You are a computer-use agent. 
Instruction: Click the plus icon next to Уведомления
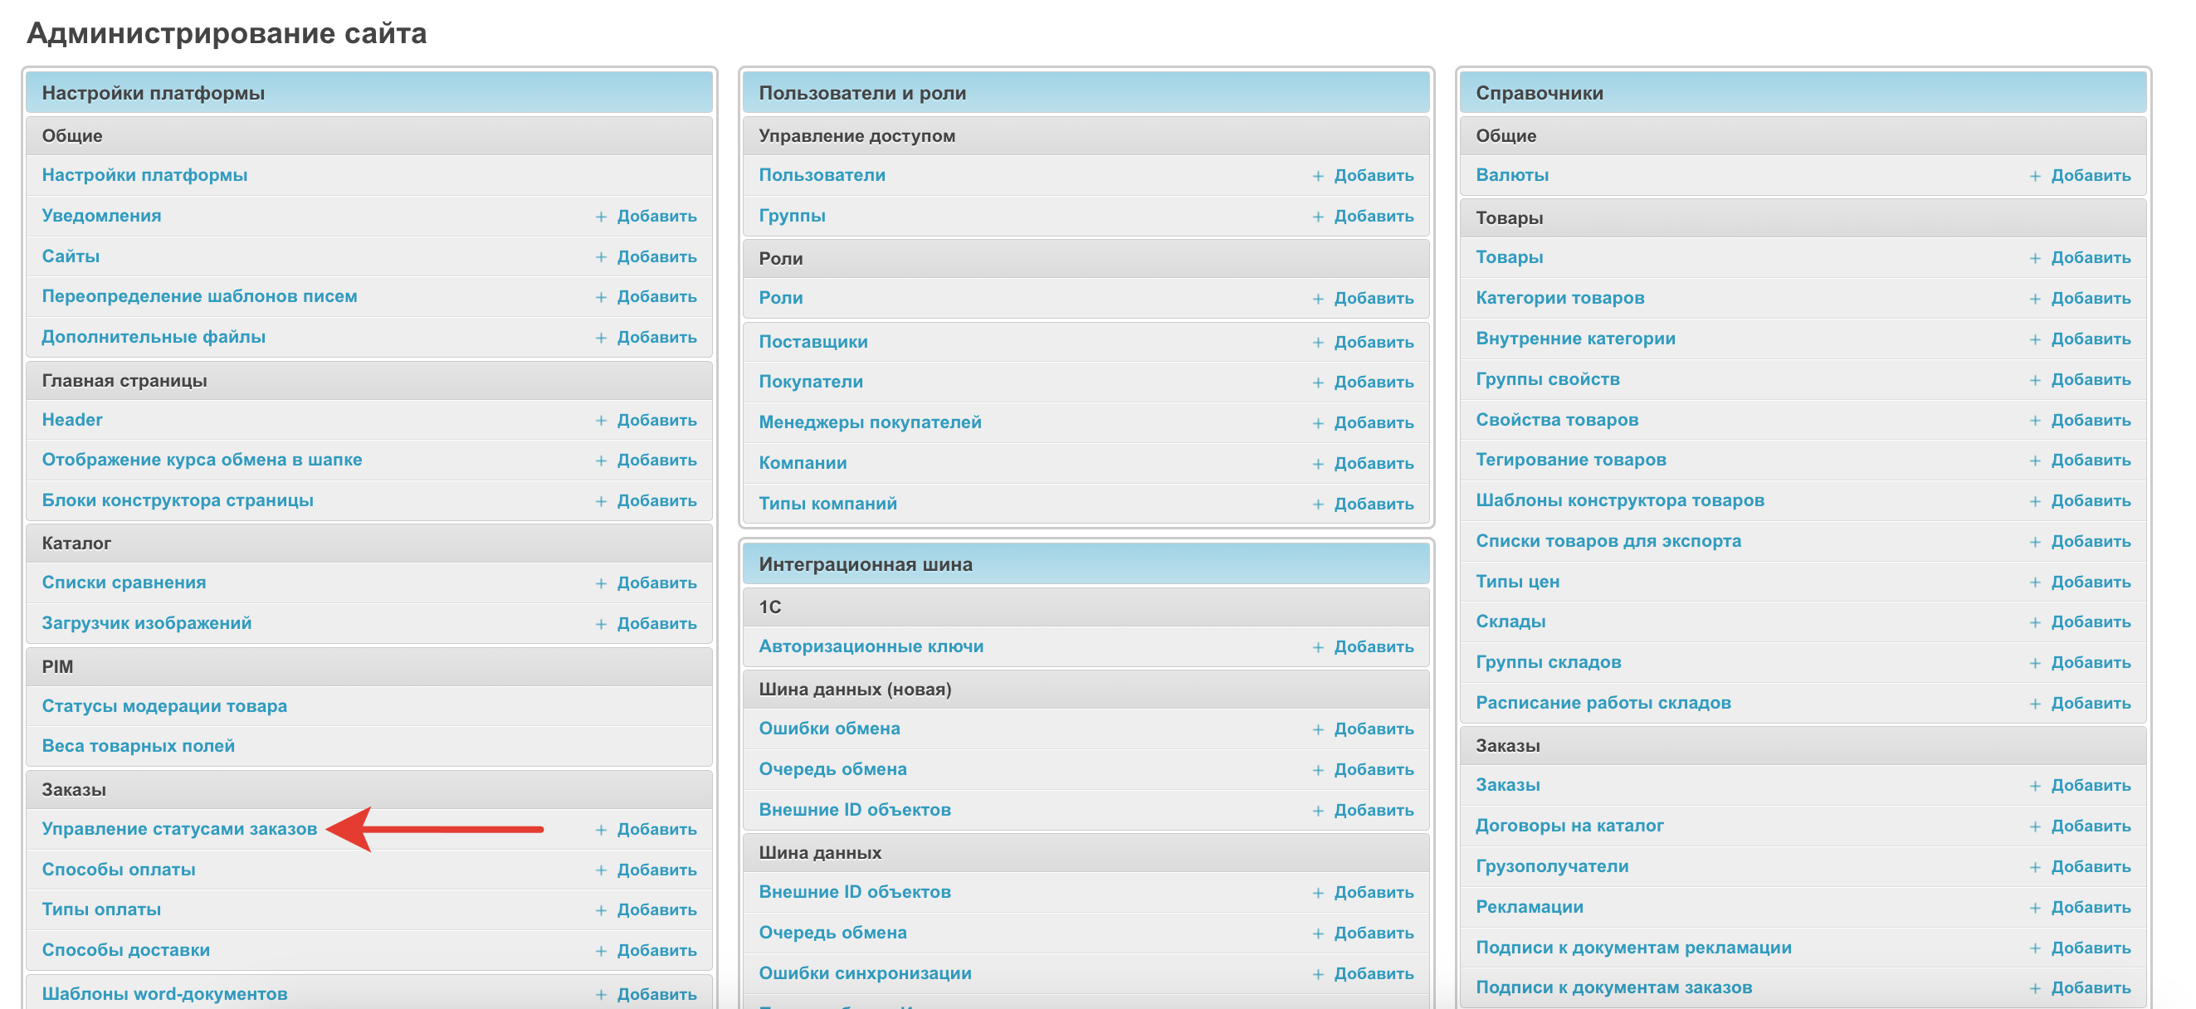601,217
